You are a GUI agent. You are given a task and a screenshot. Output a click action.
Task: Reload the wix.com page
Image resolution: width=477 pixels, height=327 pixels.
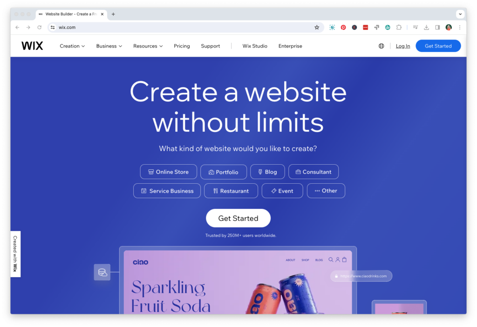coord(39,27)
